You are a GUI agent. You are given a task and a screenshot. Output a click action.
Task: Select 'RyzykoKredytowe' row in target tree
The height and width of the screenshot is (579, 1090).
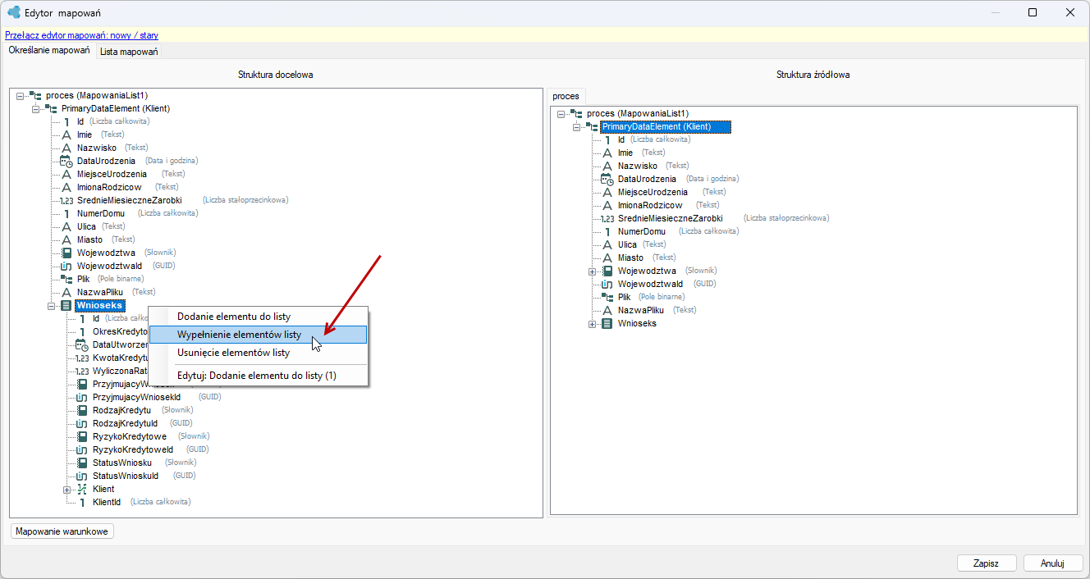tap(130, 436)
